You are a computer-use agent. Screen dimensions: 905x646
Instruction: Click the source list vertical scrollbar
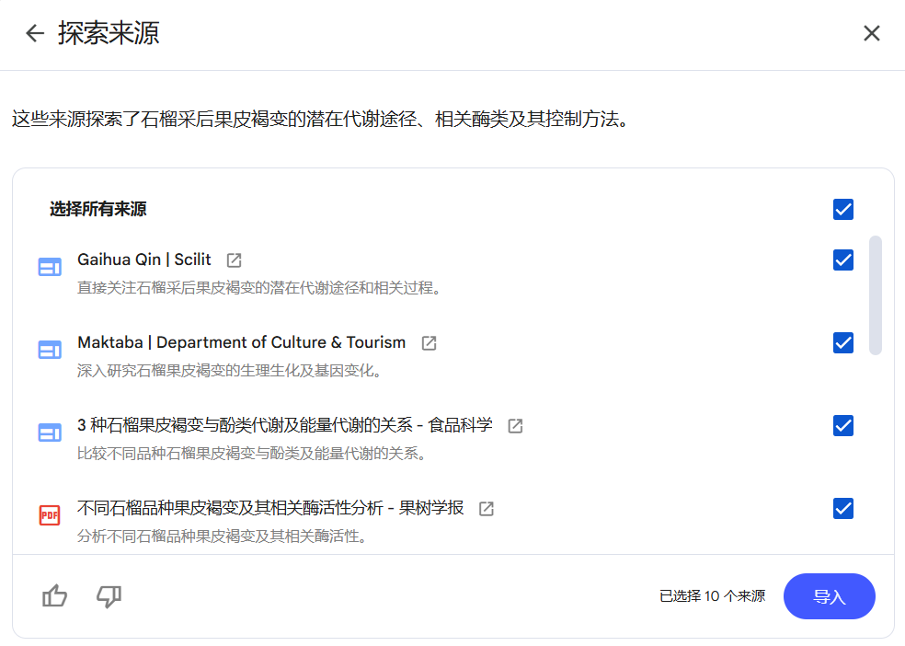tap(876, 295)
